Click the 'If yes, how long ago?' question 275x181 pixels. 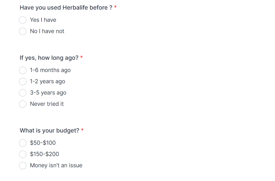coord(49,58)
